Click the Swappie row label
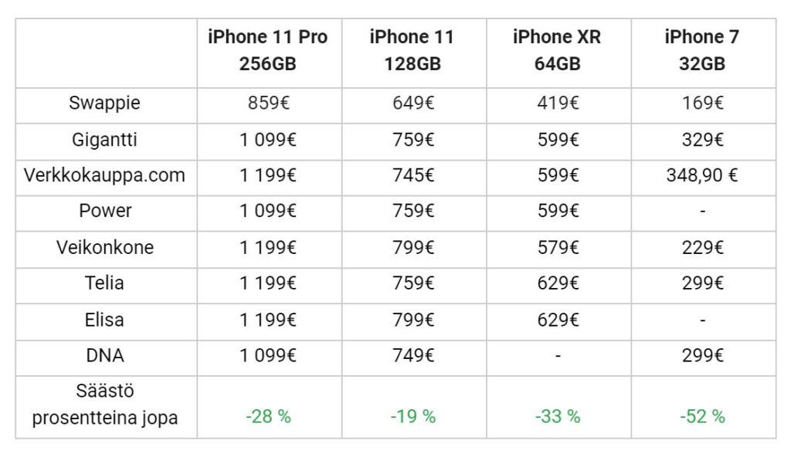Viewport: 791px width, 454px height. [104, 103]
